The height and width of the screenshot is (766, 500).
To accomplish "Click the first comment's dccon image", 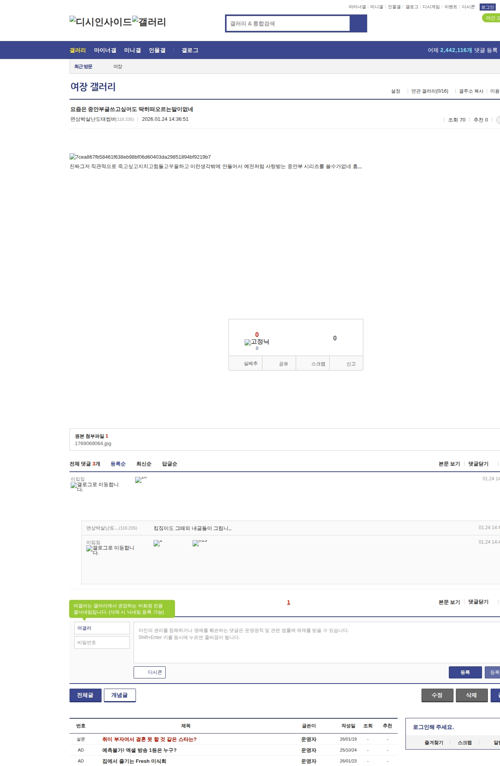I will tap(139, 480).
